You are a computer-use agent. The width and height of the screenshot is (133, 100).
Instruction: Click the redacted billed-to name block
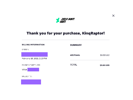click(x=31, y=82)
